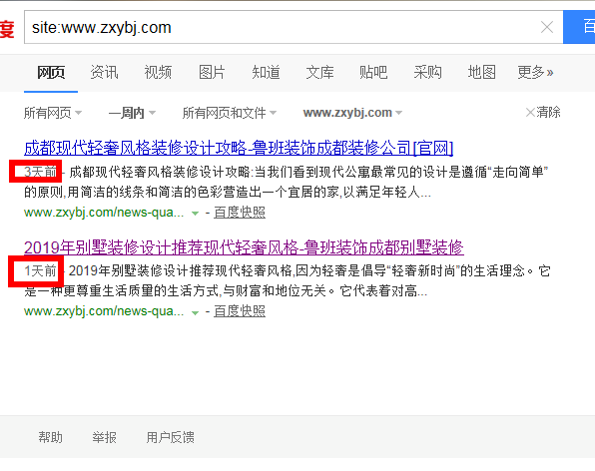
Task: Click the 1天前 date text
Action: pyautogui.click(x=40, y=271)
